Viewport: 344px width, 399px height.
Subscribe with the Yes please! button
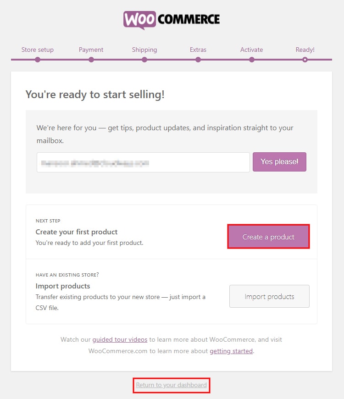tap(279, 162)
